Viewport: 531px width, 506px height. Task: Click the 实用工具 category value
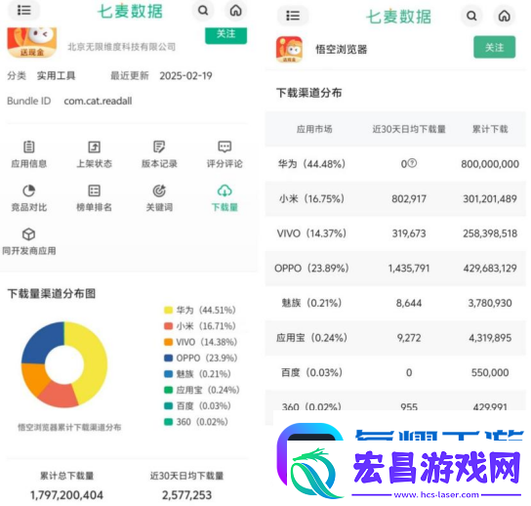click(x=56, y=75)
